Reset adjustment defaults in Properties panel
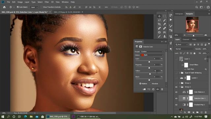The width and height of the screenshot is (211, 119). (x=153, y=89)
